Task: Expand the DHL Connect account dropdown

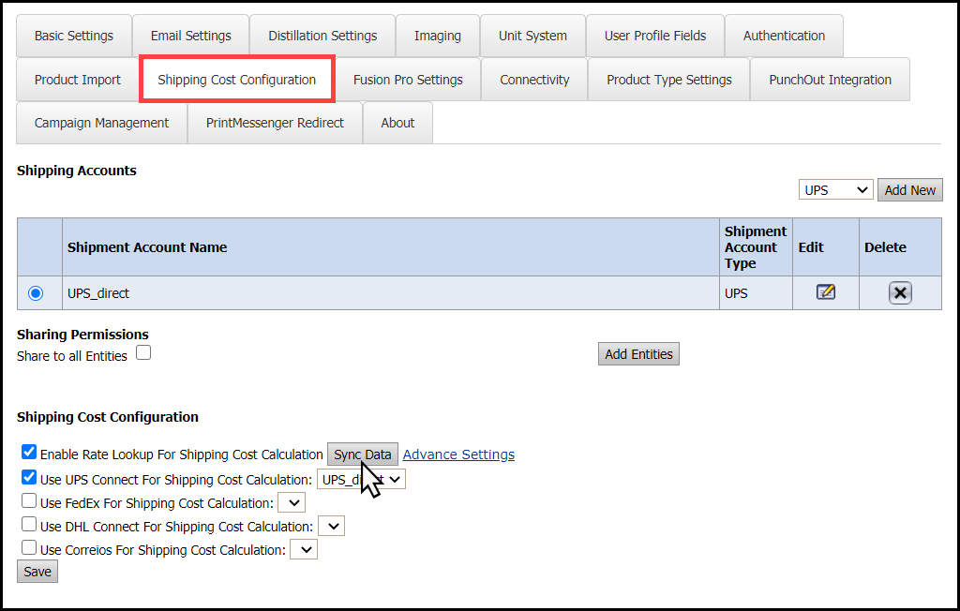Action: click(x=332, y=527)
